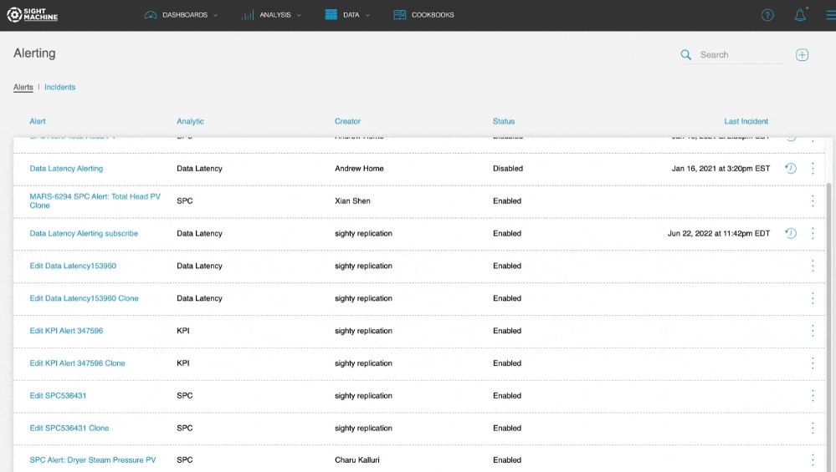The height and width of the screenshot is (472, 836).
Task: Select the Disabled status of Data Latency Alerting
Action: pos(508,168)
